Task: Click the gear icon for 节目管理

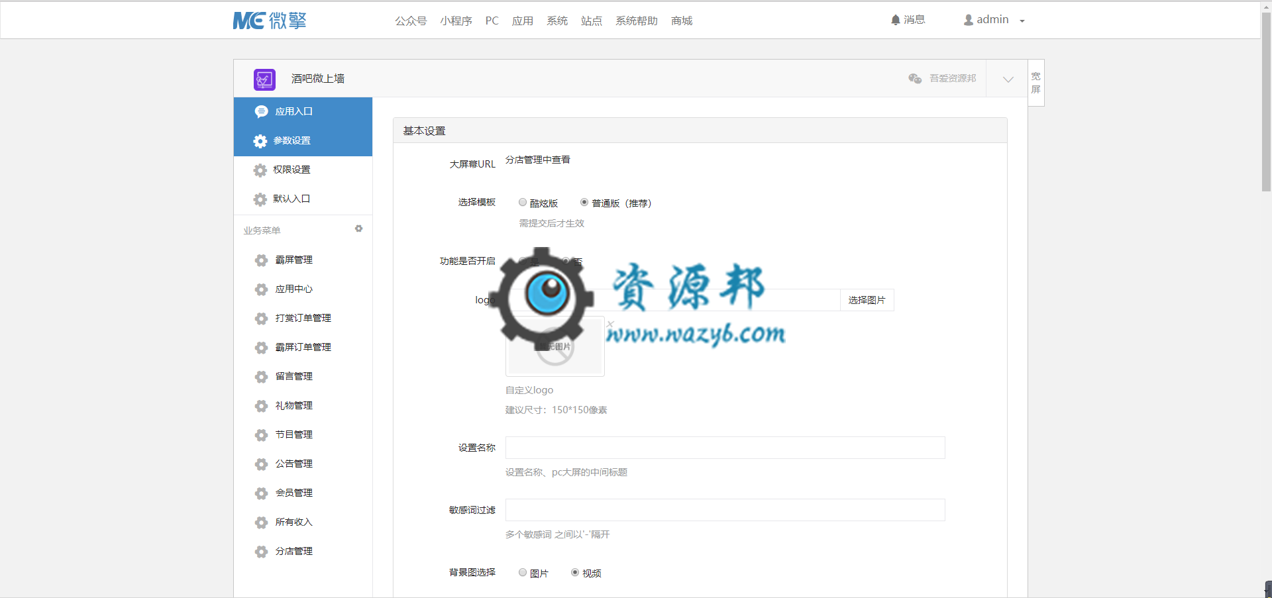Action: [x=261, y=435]
